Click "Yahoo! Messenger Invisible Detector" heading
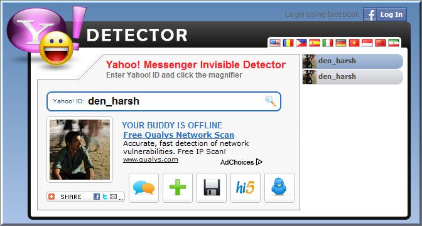 [196, 64]
